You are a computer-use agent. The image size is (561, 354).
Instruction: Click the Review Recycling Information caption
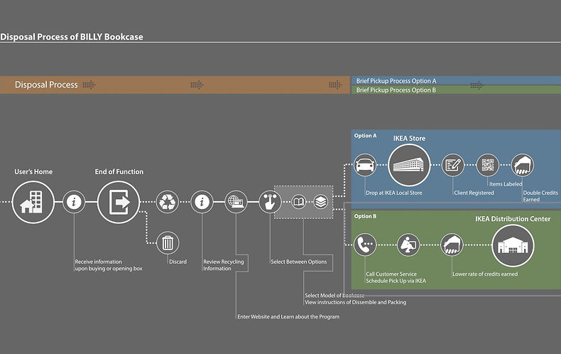(x=224, y=265)
